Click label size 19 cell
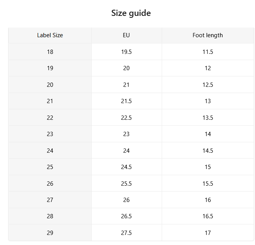 [50, 68]
